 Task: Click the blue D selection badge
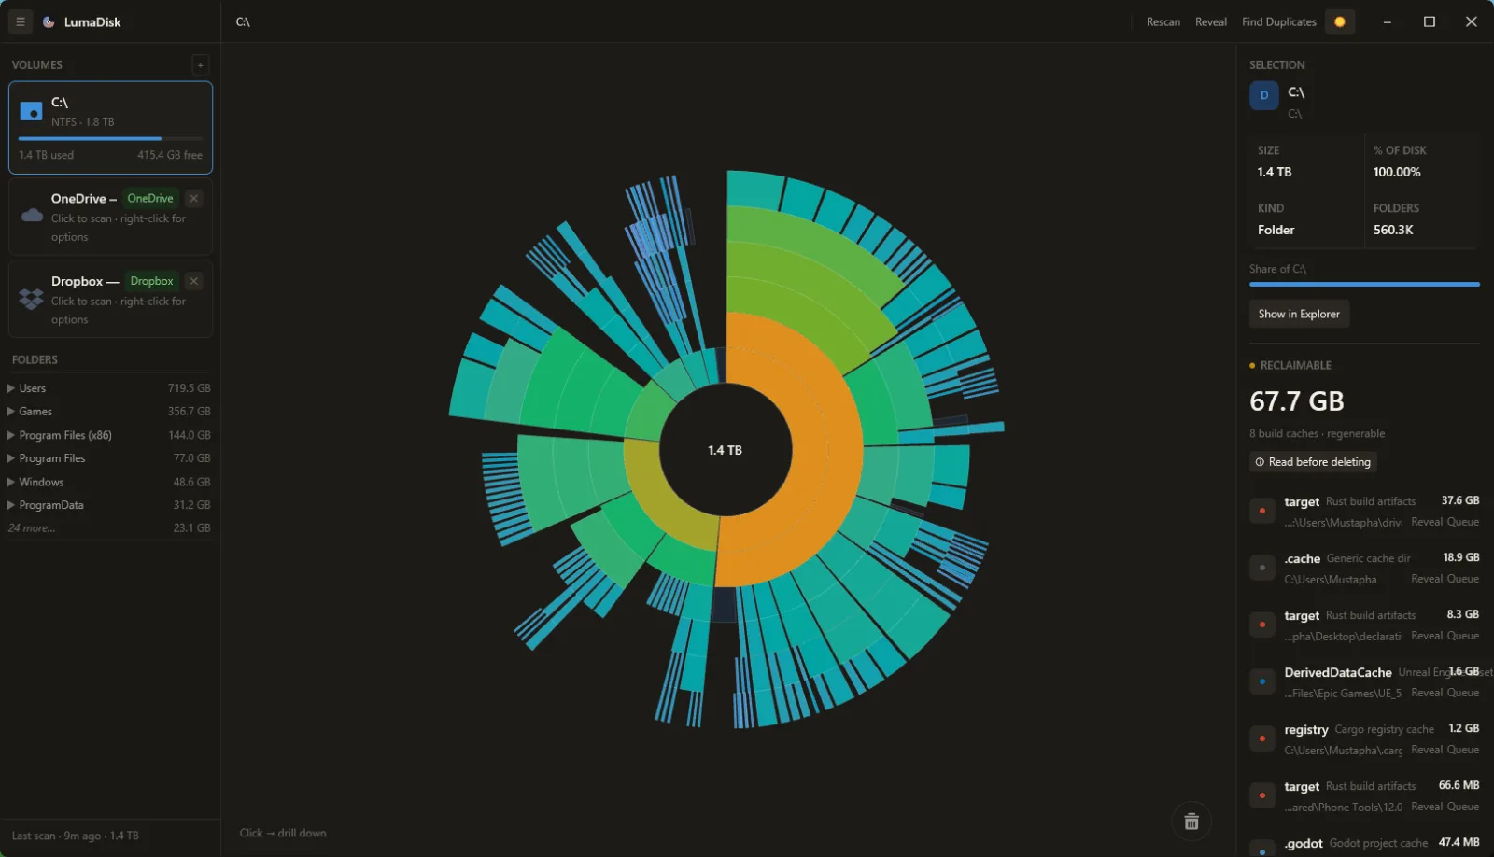click(1264, 95)
